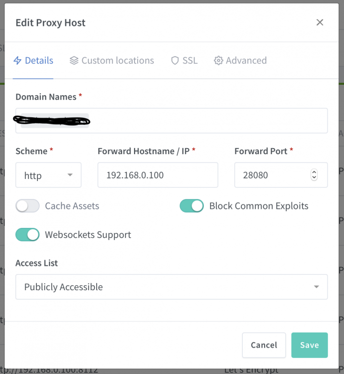Click the lightning bolt Details icon
This screenshot has width=344, height=374.
point(17,60)
